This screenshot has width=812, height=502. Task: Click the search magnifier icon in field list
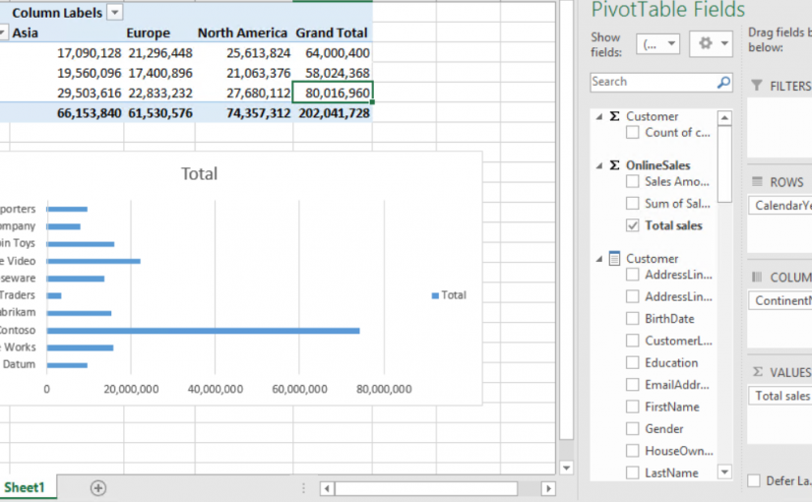723,83
